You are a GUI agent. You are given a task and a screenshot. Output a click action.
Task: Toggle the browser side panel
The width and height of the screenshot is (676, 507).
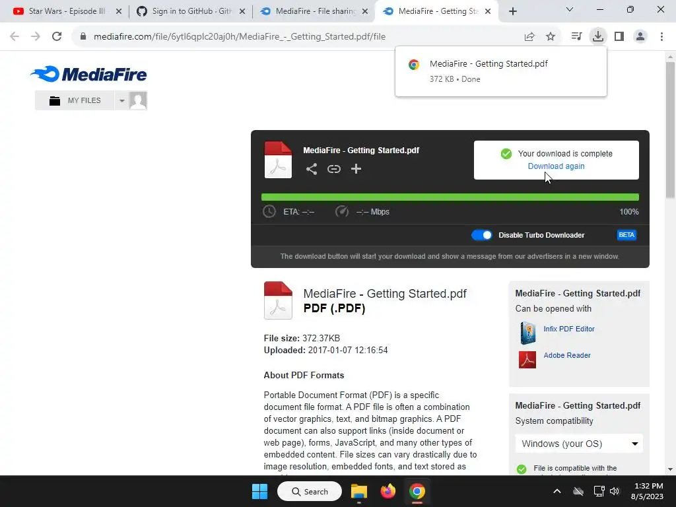pyautogui.click(x=619, y=37)
